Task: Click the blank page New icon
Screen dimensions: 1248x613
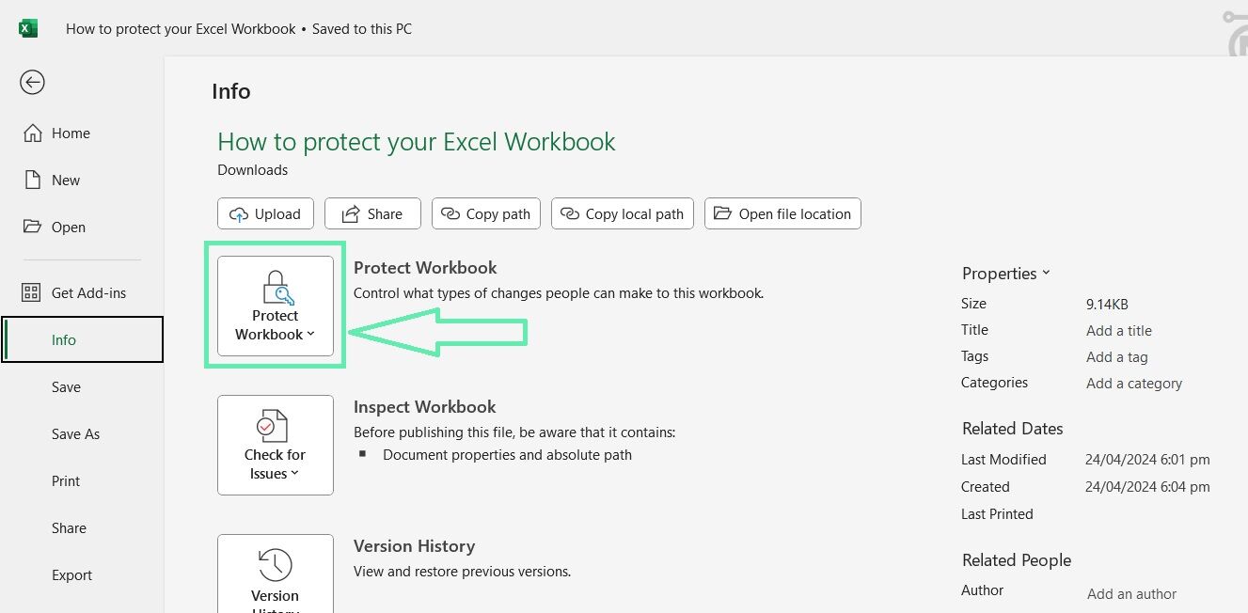Action: (x=32, y=180)
